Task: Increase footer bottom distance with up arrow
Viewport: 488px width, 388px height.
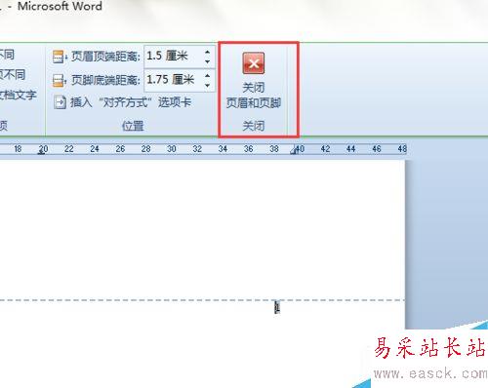Action: (208, 75)
